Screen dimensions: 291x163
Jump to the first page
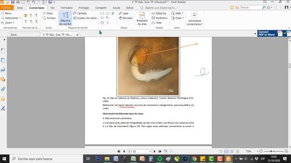click(119, 151)
